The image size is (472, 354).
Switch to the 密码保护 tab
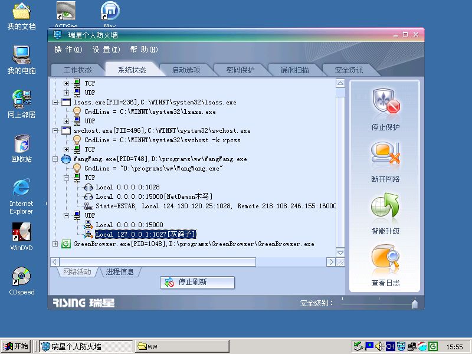[x=240, y=70]
